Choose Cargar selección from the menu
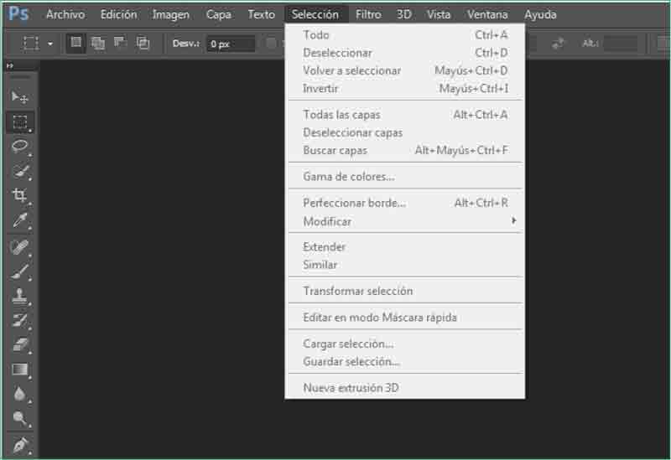Viewport: 671px width, 460px height. tap(348, 344)
